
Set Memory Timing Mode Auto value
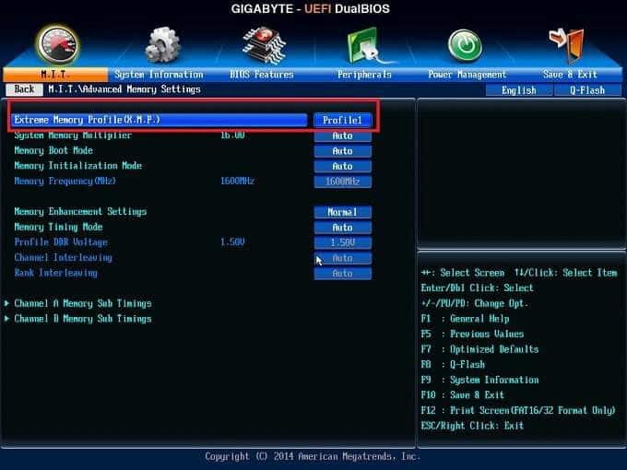coord(342,228)
